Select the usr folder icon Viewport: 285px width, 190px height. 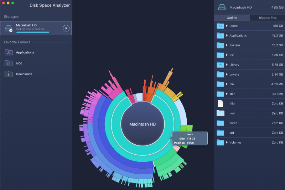coord(220,55)
